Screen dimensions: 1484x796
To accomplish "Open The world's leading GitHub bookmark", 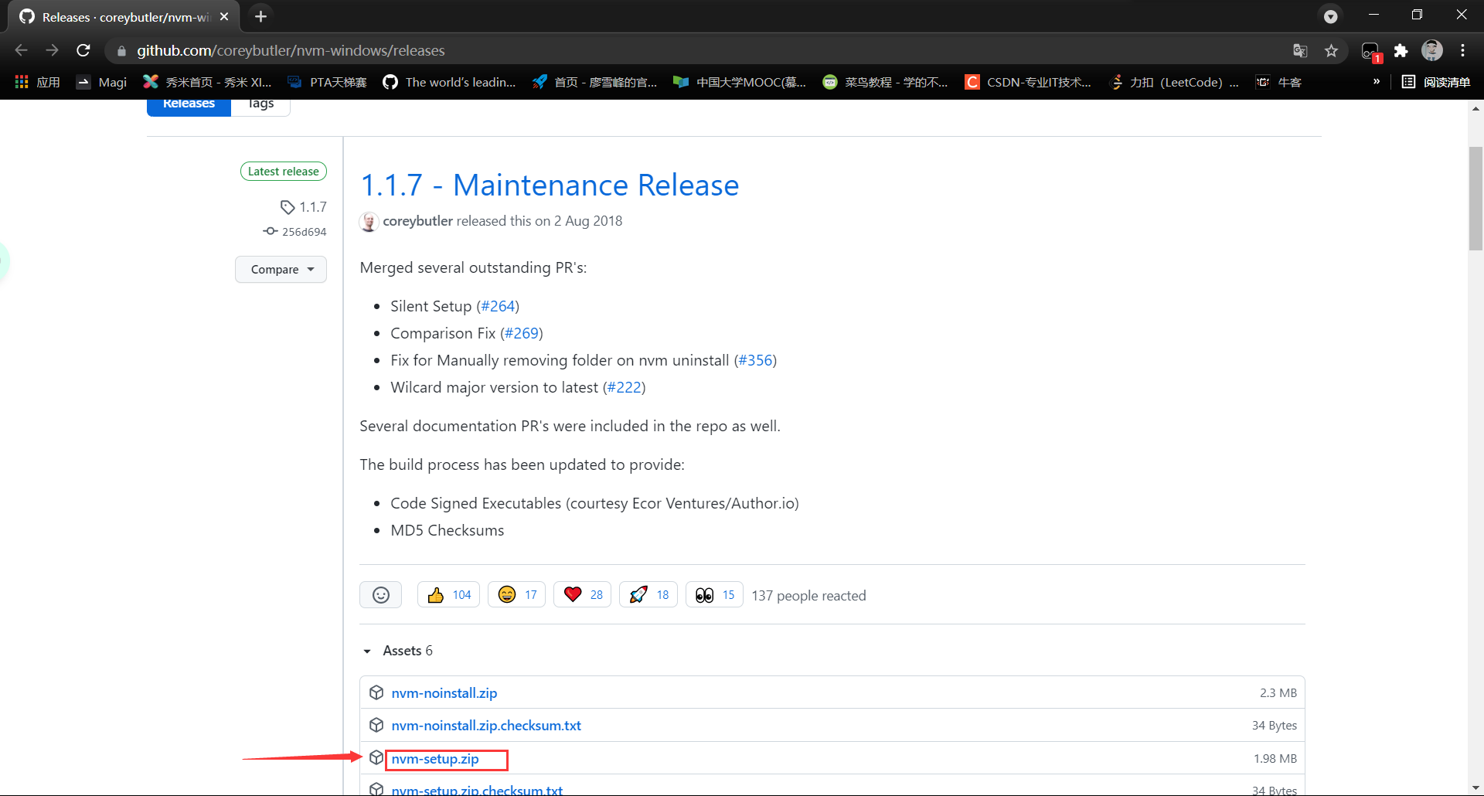I will click(449, 82).
